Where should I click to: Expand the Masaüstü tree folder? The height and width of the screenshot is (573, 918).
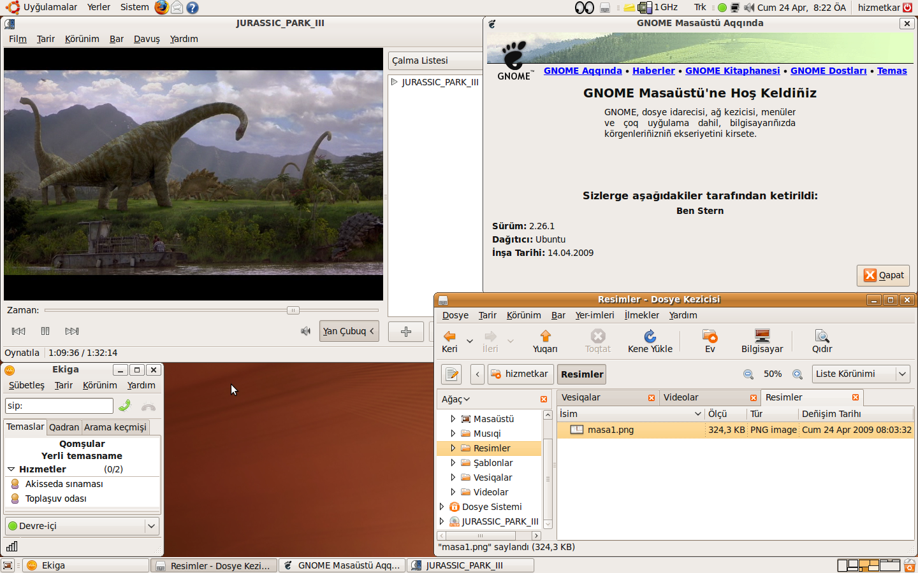[x=453, y=419]
